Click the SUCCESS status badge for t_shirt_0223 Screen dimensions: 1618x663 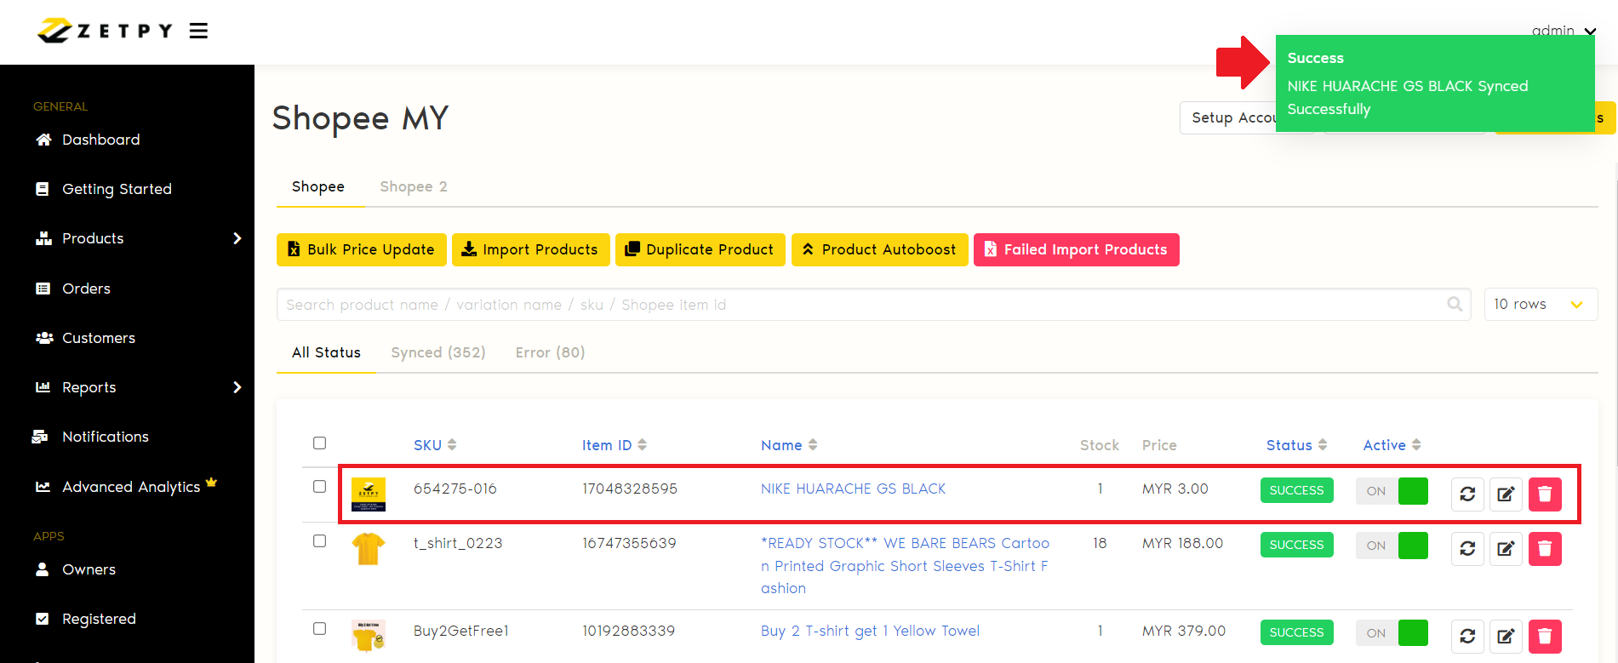[1297, 545]
